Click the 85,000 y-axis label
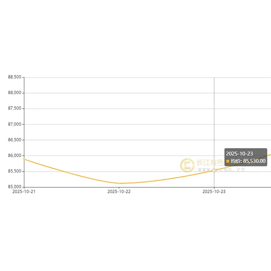 [x=14, y=187]
